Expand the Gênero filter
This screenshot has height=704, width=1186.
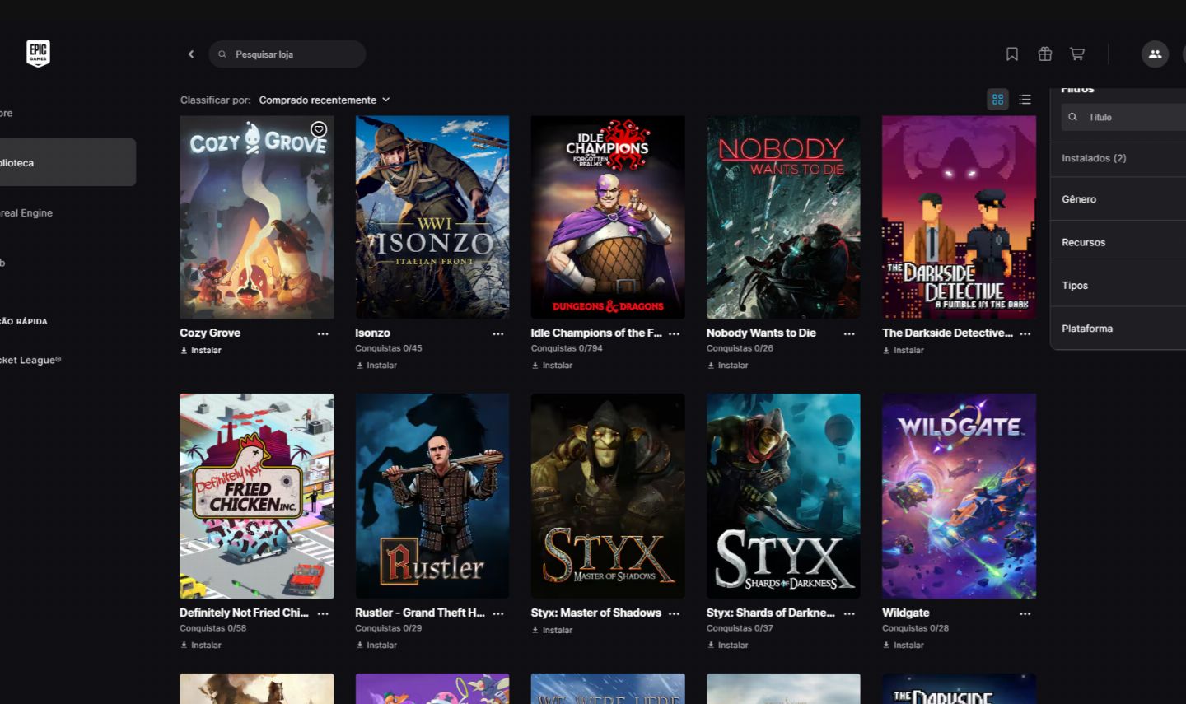tap(1118, 199)
